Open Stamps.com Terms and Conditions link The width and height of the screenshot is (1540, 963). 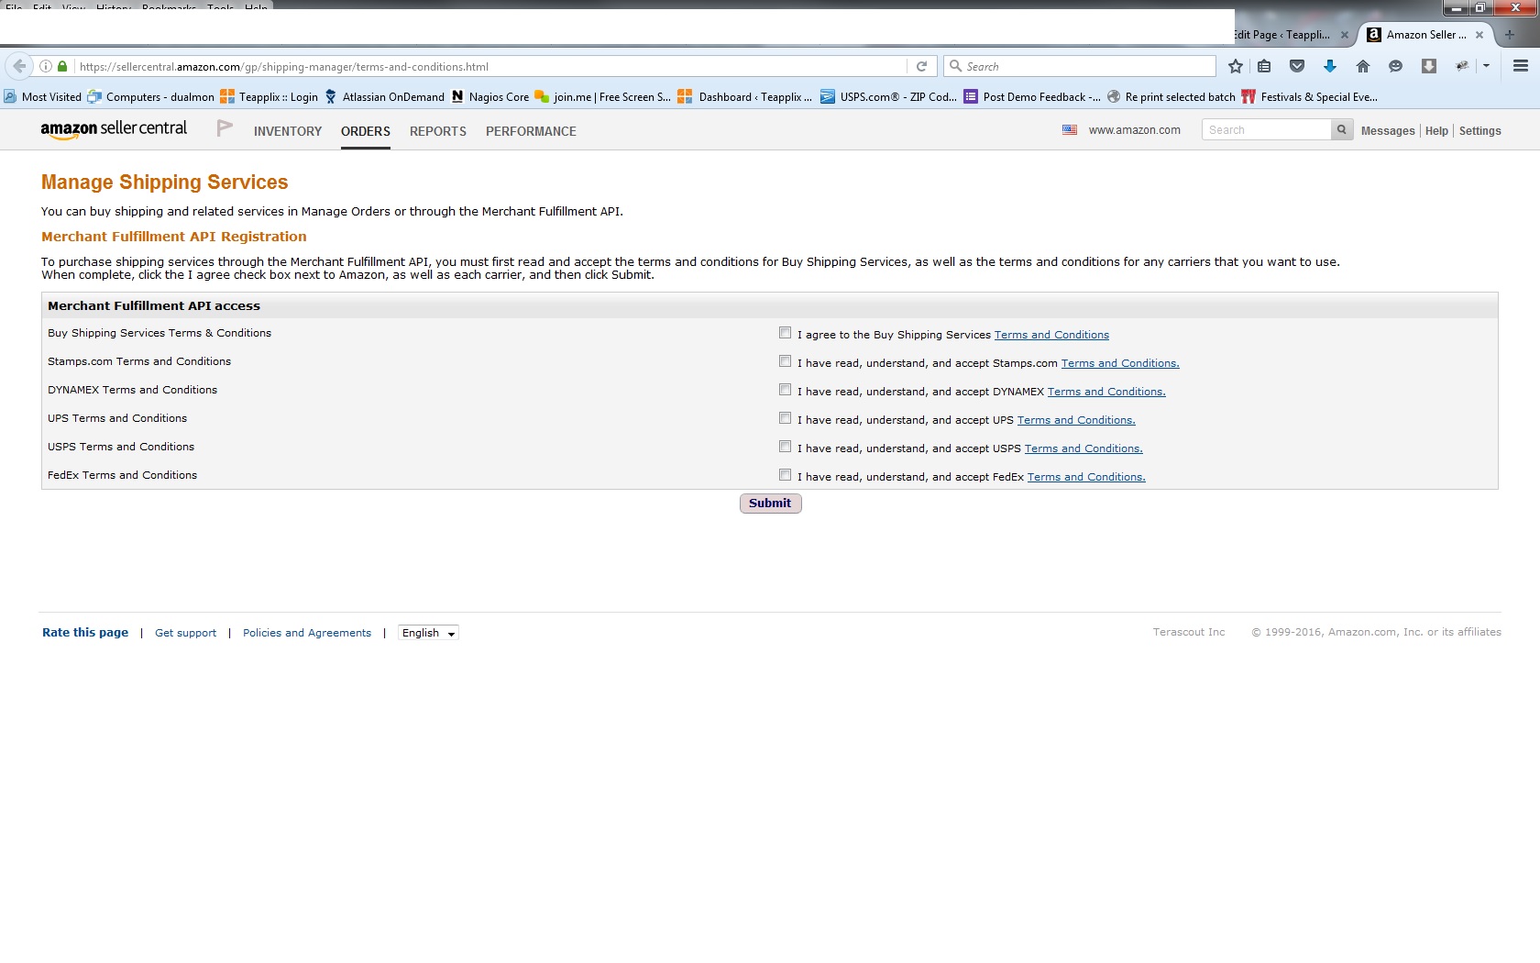coord(1120,363)
